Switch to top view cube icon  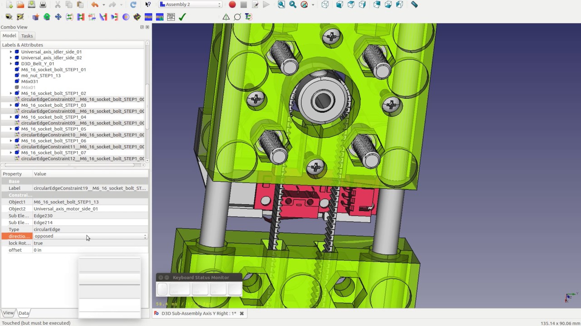pyautogui.click(x=351, y=5)
